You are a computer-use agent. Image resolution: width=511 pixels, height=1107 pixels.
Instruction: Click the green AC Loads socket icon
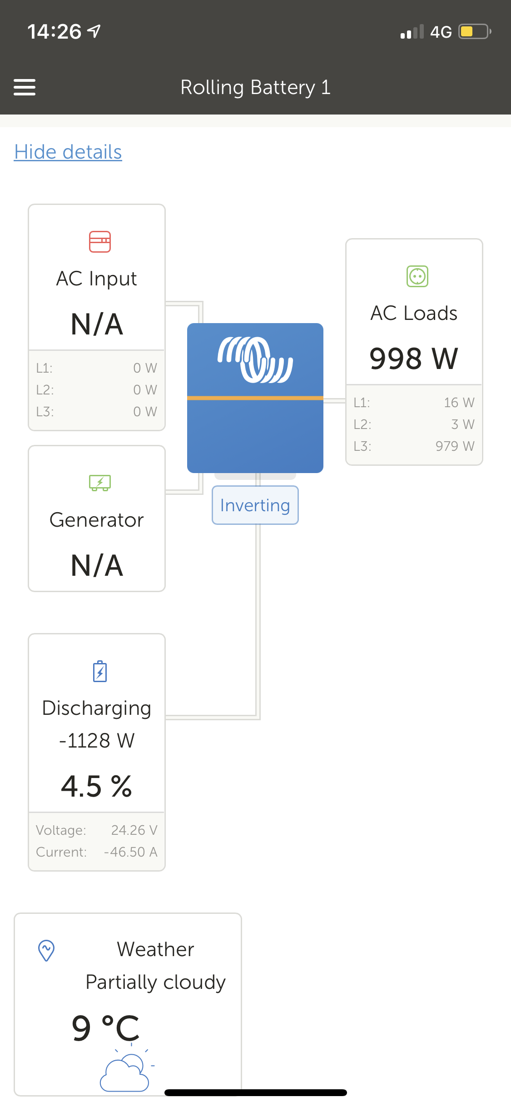418,277
